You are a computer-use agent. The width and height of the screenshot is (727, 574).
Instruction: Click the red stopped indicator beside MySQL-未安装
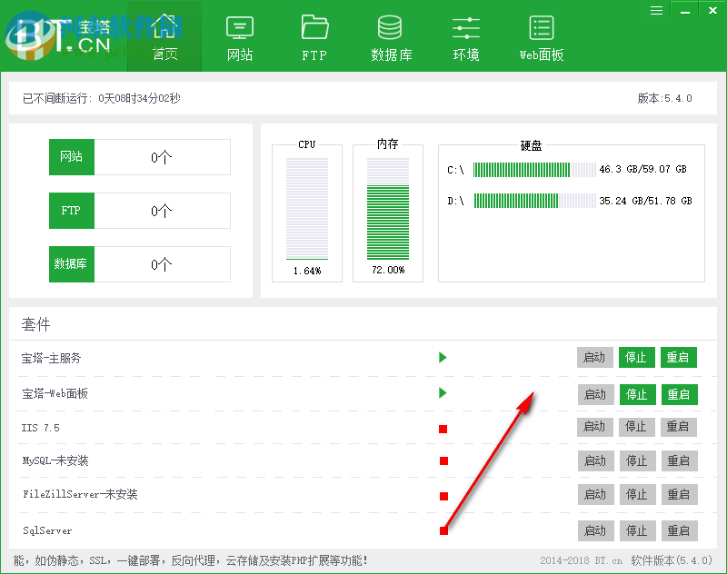click(443, 460)
